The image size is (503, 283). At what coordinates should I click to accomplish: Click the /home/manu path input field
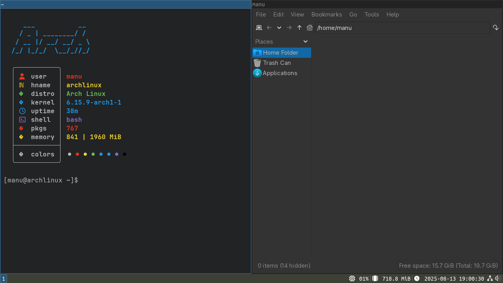coord(401,28)
